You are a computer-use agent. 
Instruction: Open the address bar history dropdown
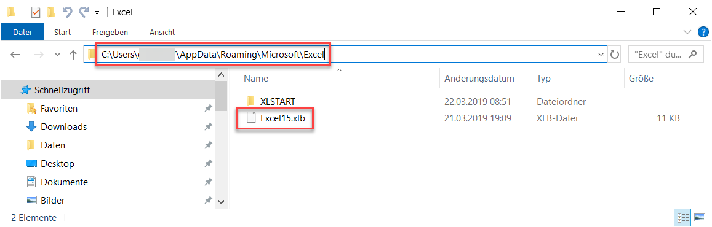(601, 55)
